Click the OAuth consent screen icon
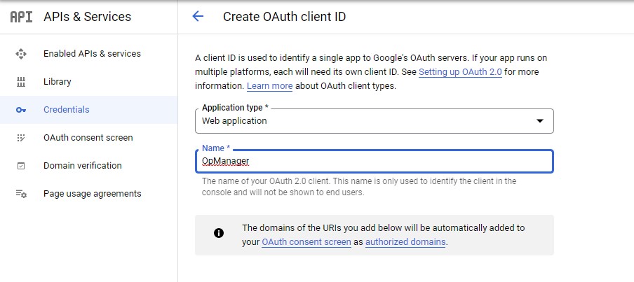This screenshot has height=282, width=634. [21, 138]
